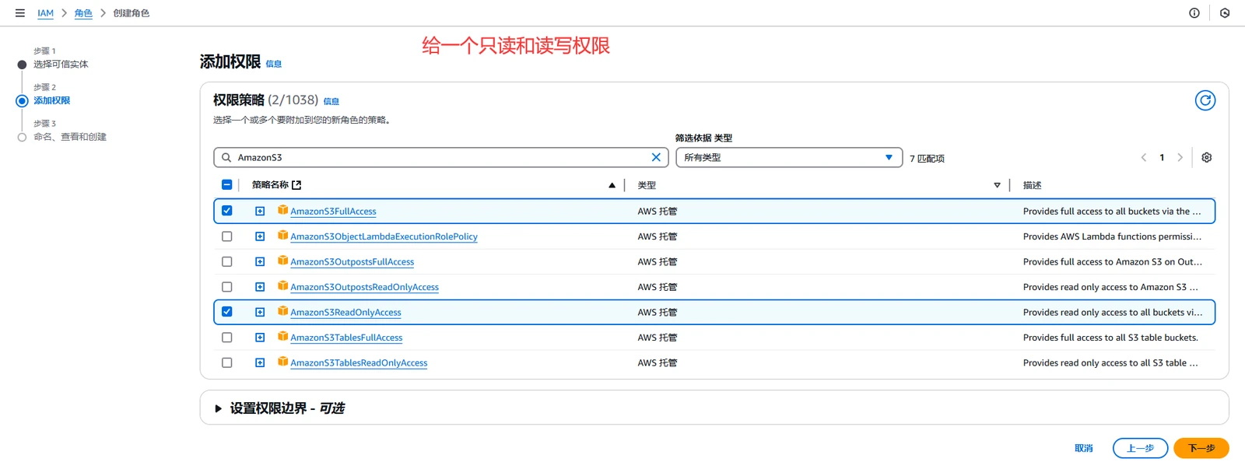Expand AmazonS3ObjectLambdaExecutionRolePolicy details
Image resolution: width=1245 pixels, height=476 pixels.
260,236
